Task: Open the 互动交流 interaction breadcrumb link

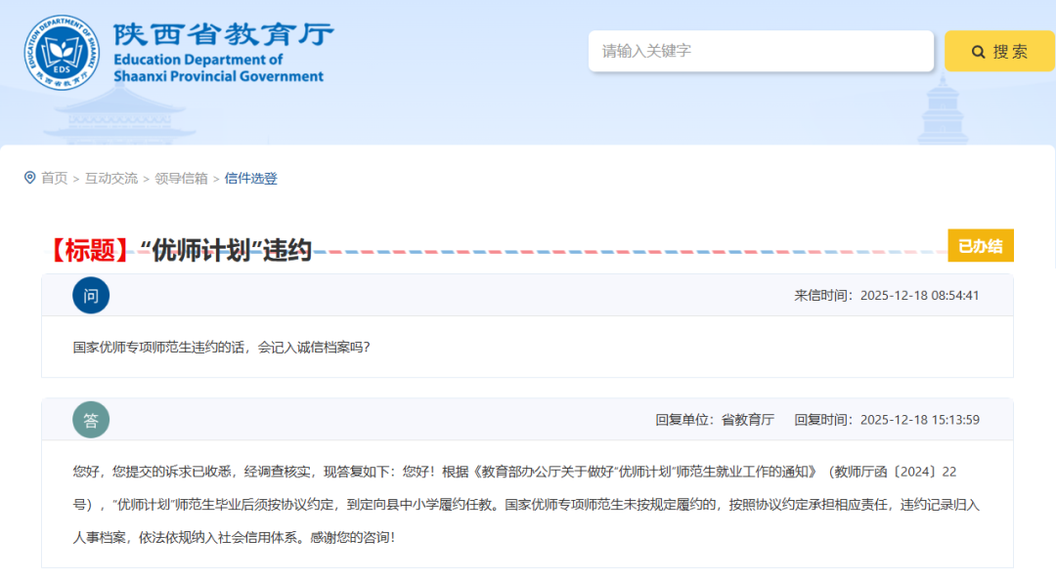Action: 110,179
